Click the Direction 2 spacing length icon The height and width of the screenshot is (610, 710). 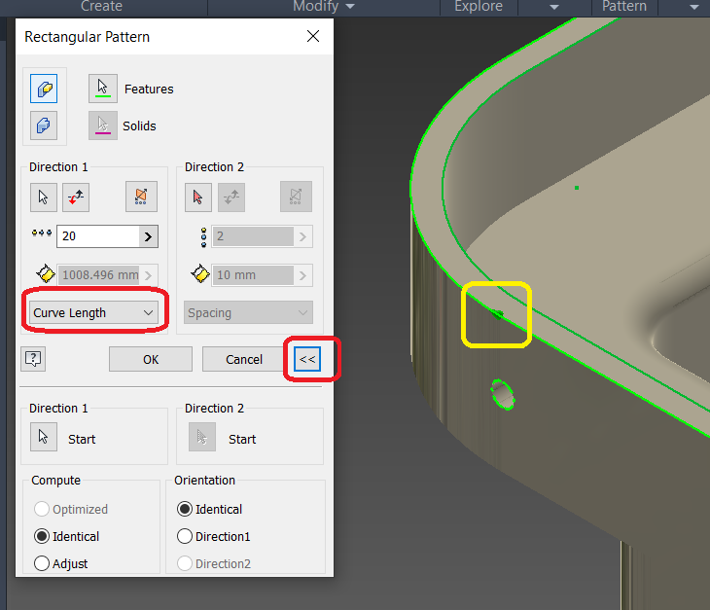pos(200,274)
